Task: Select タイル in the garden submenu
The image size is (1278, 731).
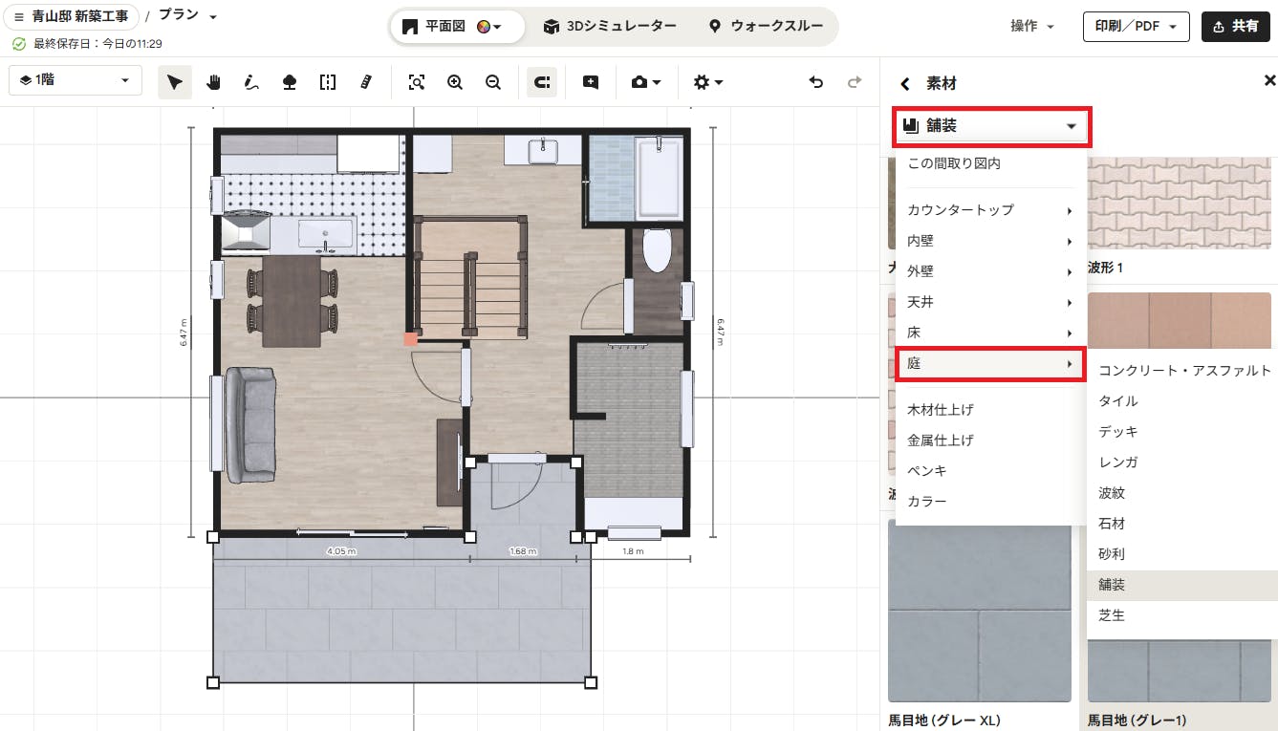Action: tap(1183, 401)
